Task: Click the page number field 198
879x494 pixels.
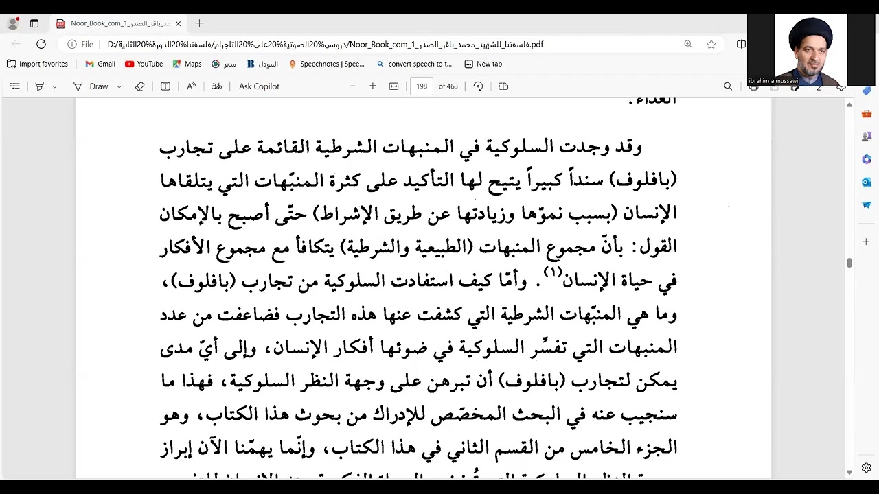Action: (421, 86)
